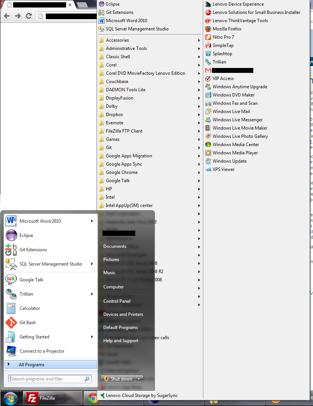Open the Shut down options arrow
This screenshot has width=313, height=406.
point(139,379)
